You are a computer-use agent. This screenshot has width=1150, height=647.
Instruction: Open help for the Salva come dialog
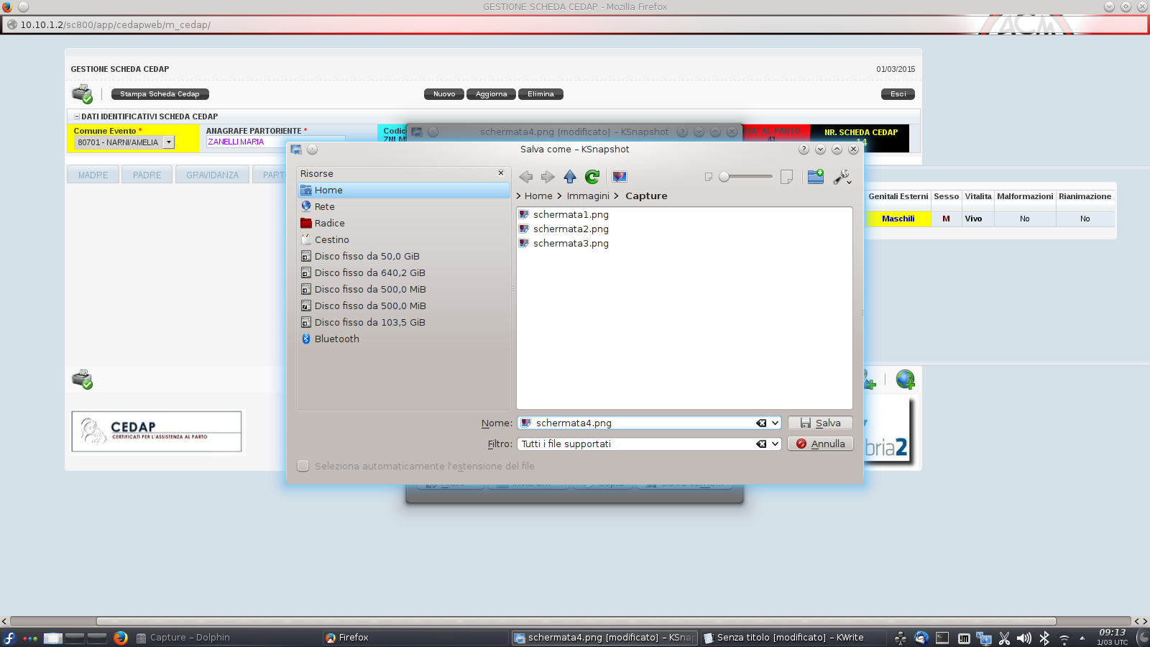click(x=804, y=150)
